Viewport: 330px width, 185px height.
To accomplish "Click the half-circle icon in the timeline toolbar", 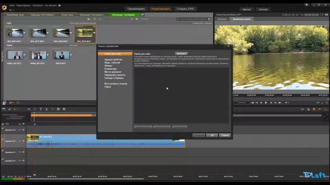I will click(64, 109).
